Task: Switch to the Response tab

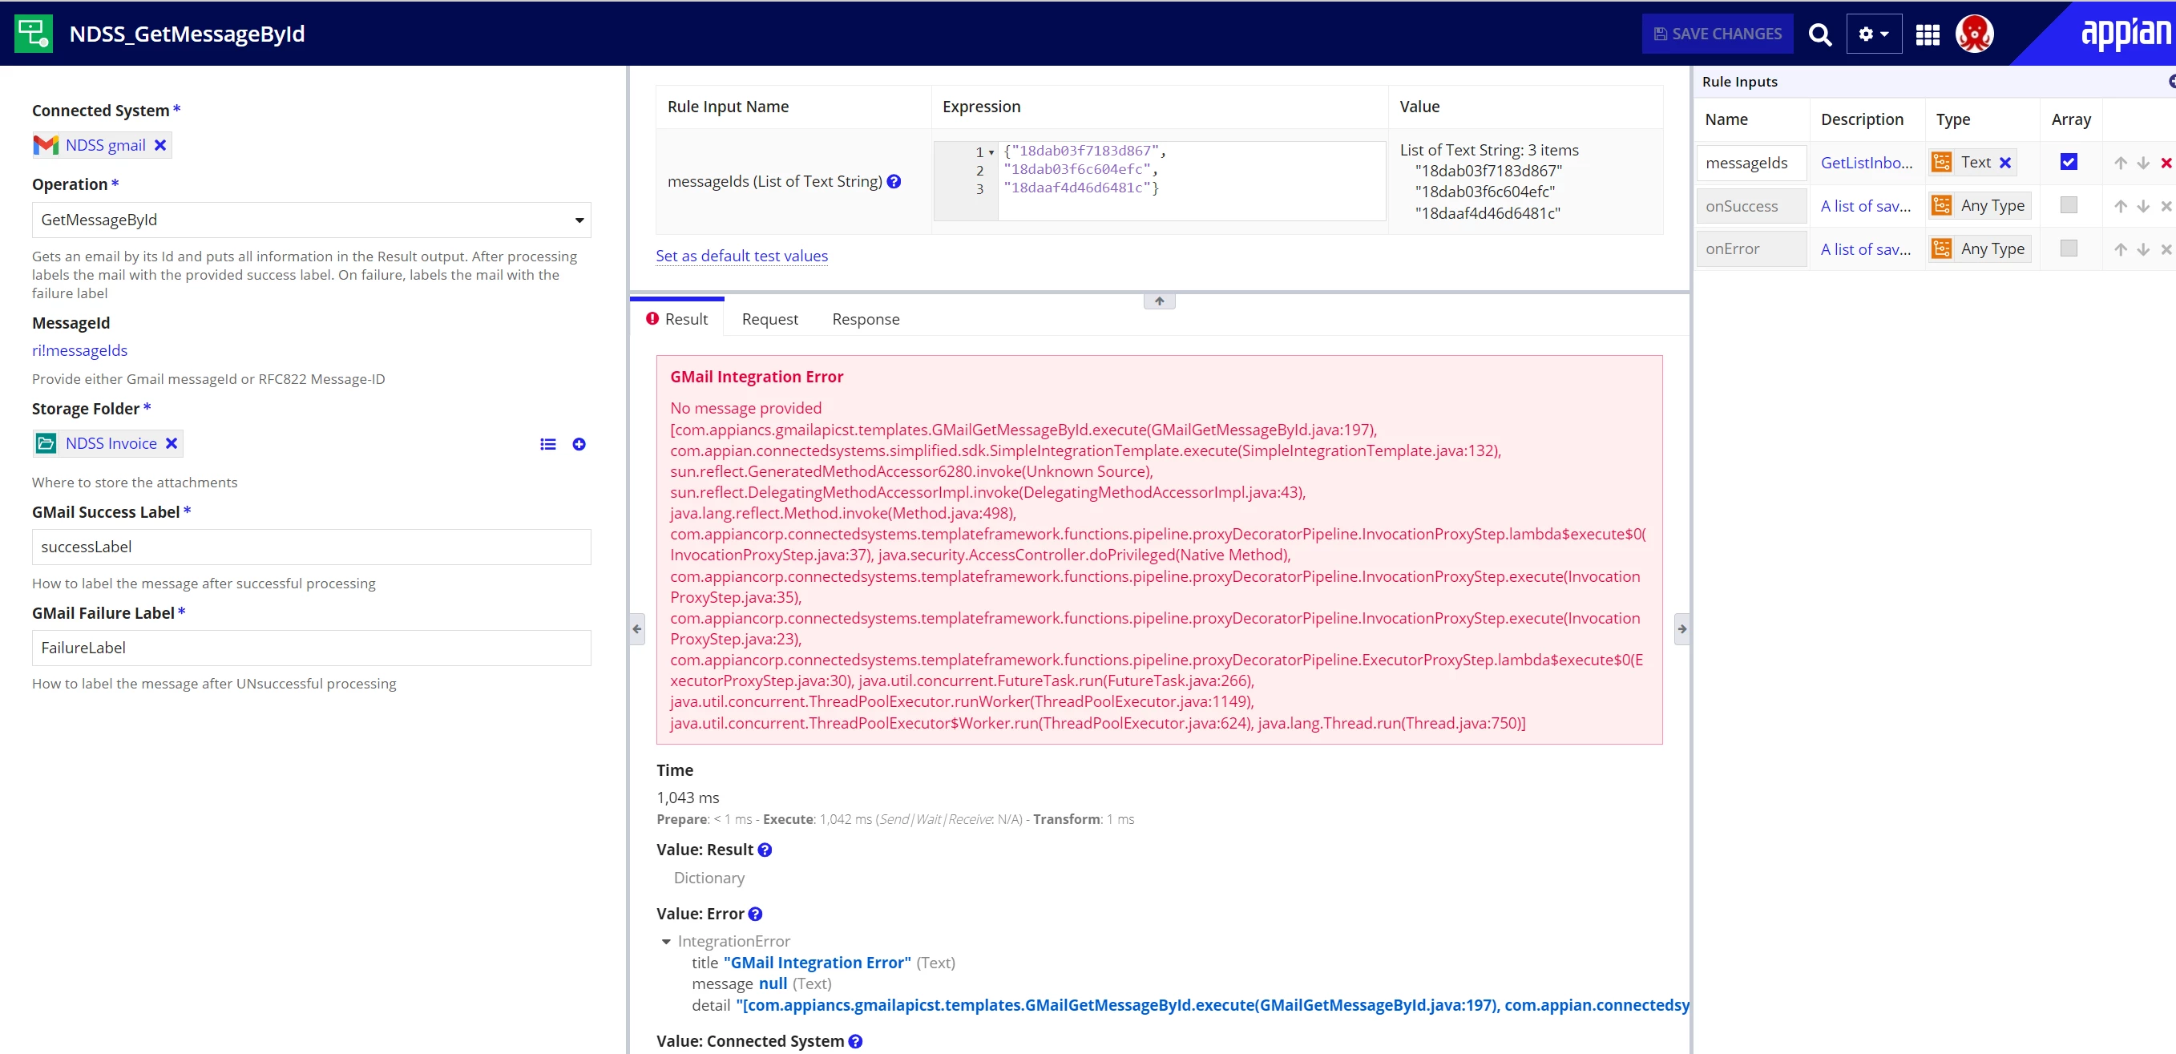Action: [x=865, y=319]
